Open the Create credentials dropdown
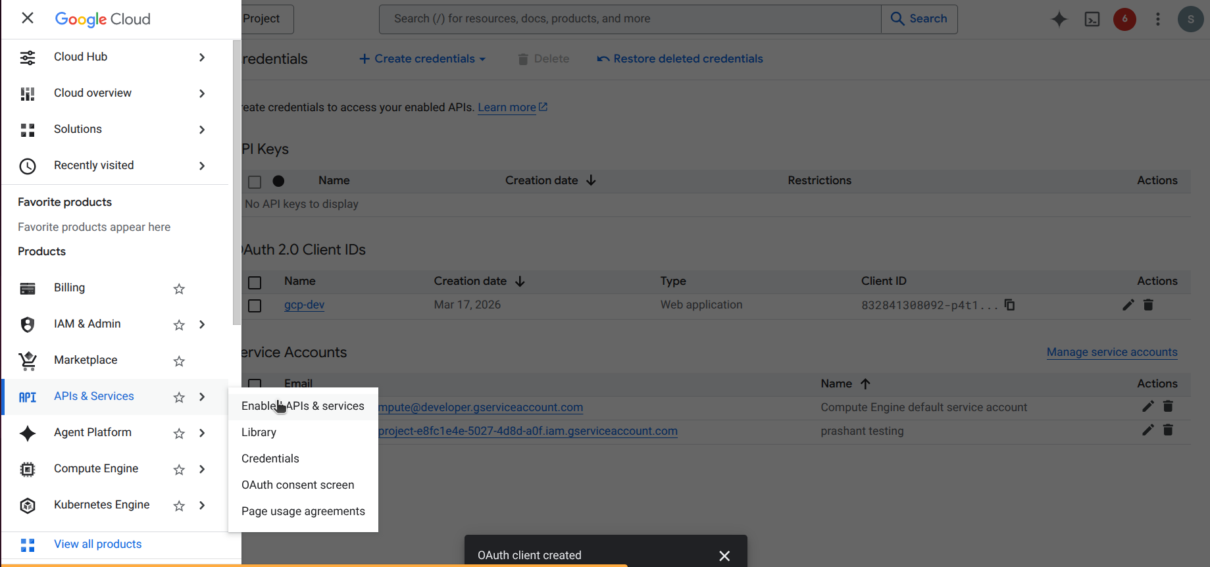 [x=422, y=59]
